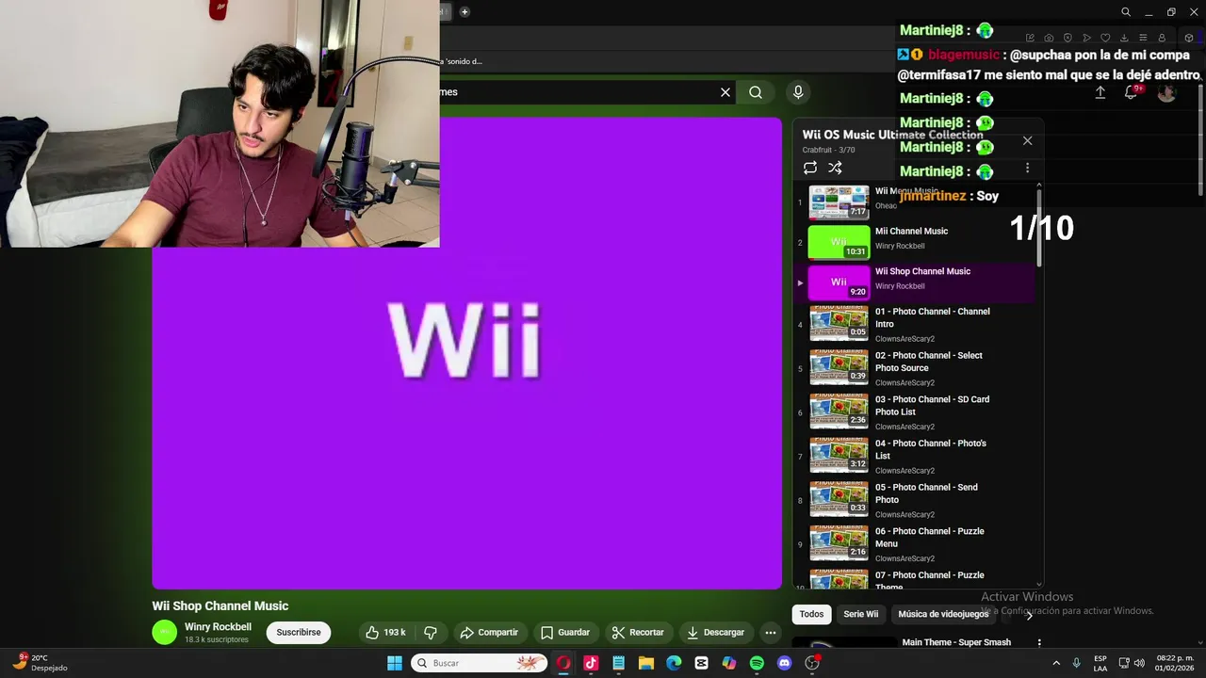Click Winry Rockbell channel avatar
The height and width of the screenshot is (678, 1206).
coord(165,633)
